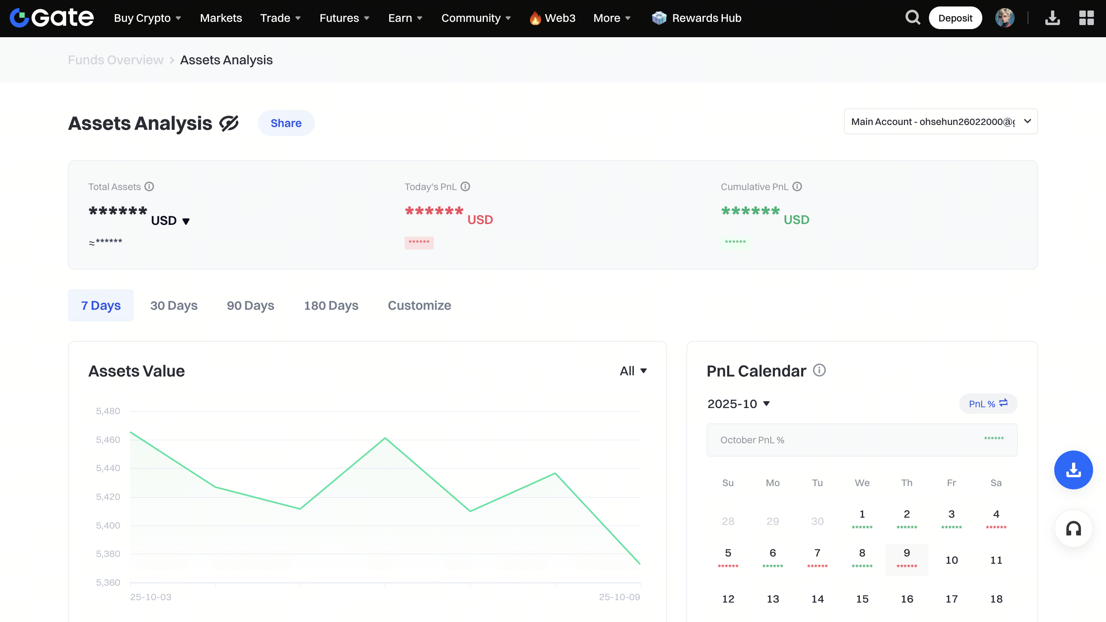The image size is (1106, 622).
Task: Click the Gate logo icon
Action: click(19, 18)
